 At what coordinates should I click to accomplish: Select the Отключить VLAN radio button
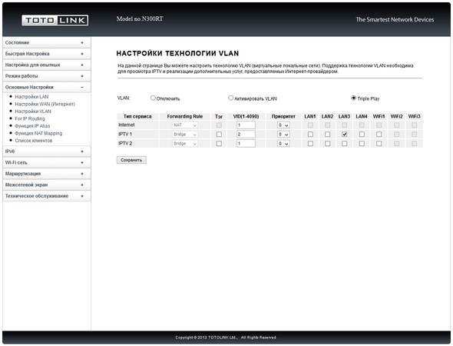(153, 98)
